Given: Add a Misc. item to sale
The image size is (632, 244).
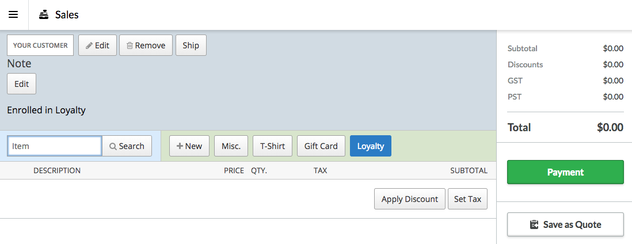Looking at the screenshot, I should pyautogui.click(x=231, y=146).
